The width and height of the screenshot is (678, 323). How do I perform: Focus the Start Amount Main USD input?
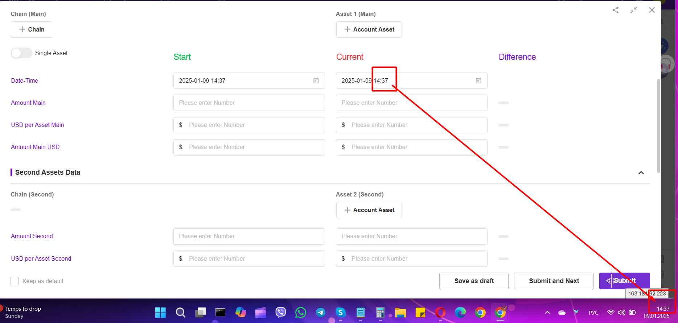[249, 147]
